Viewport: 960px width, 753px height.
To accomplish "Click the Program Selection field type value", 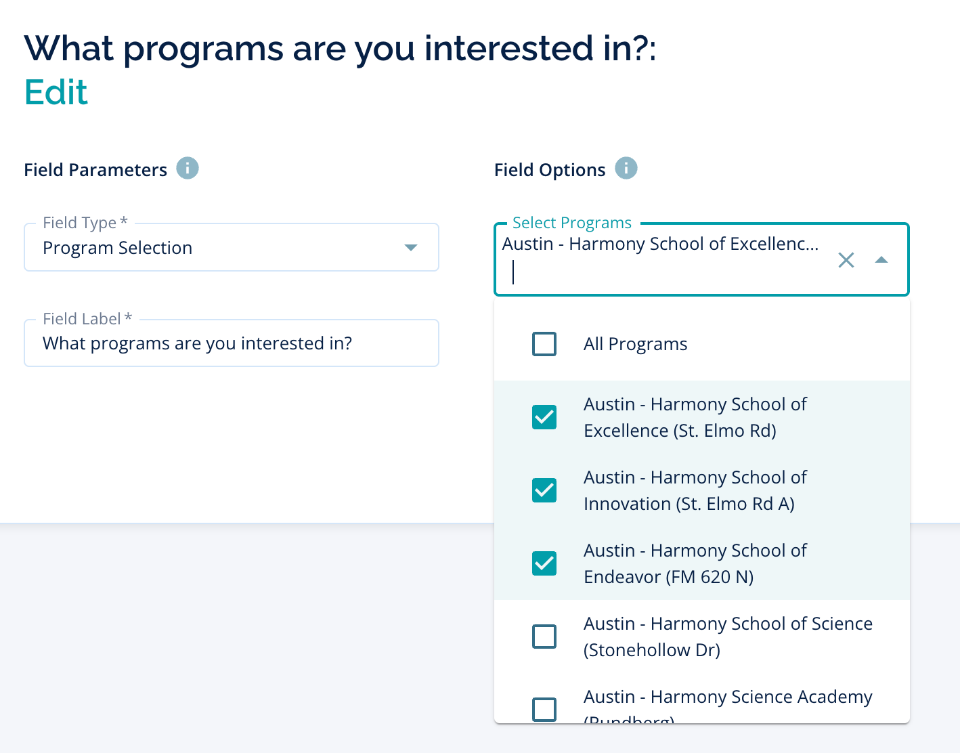I will pyautogui.click(x=118, y=248).
